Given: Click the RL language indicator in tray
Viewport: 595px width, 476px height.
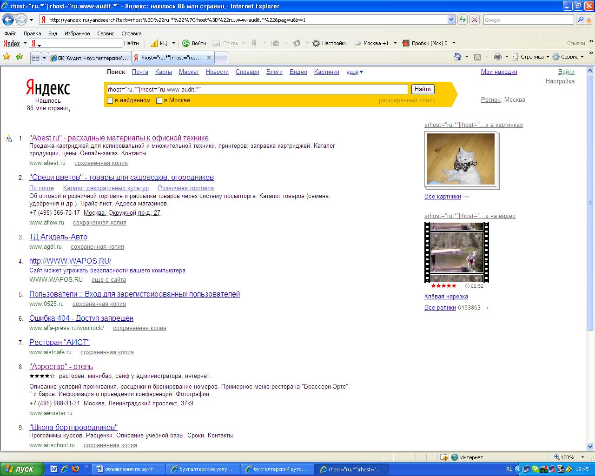Looking at the screenshot, I should click(509, 469).
